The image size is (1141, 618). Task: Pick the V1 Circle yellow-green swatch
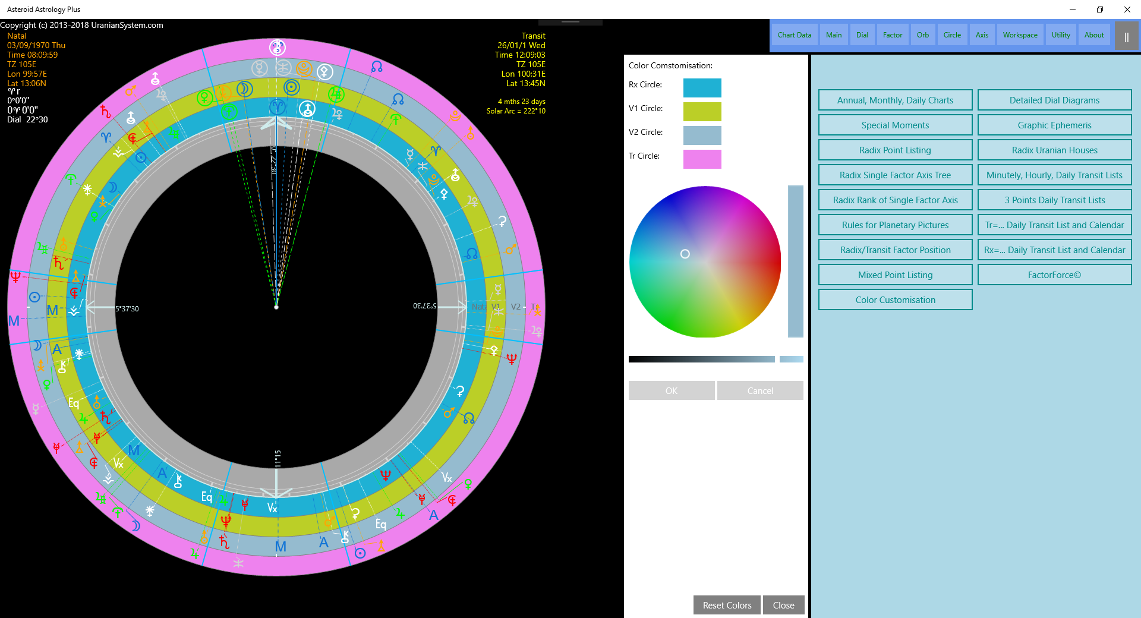pos(702,112)
